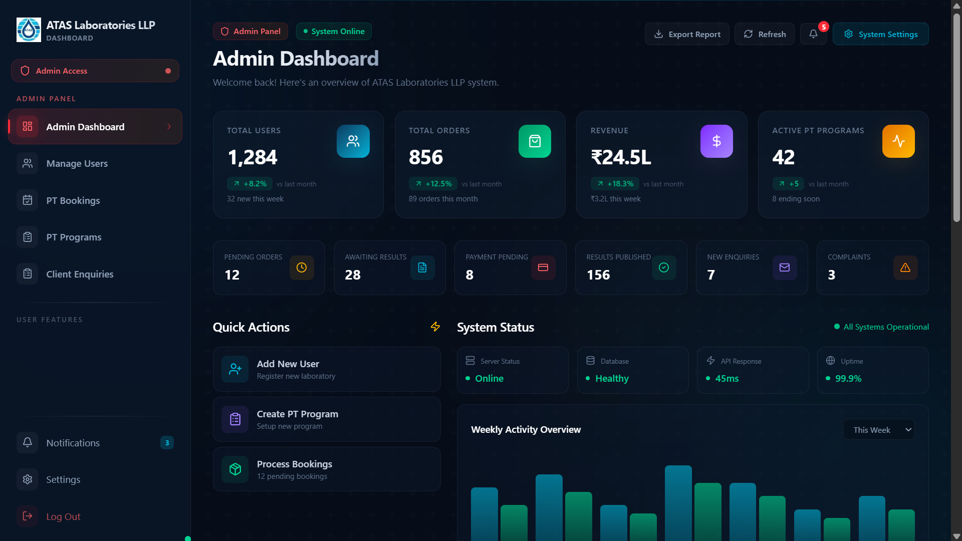Click the Complaints 3 card
This screenshot has width=962, height=541.
point(872,267)
